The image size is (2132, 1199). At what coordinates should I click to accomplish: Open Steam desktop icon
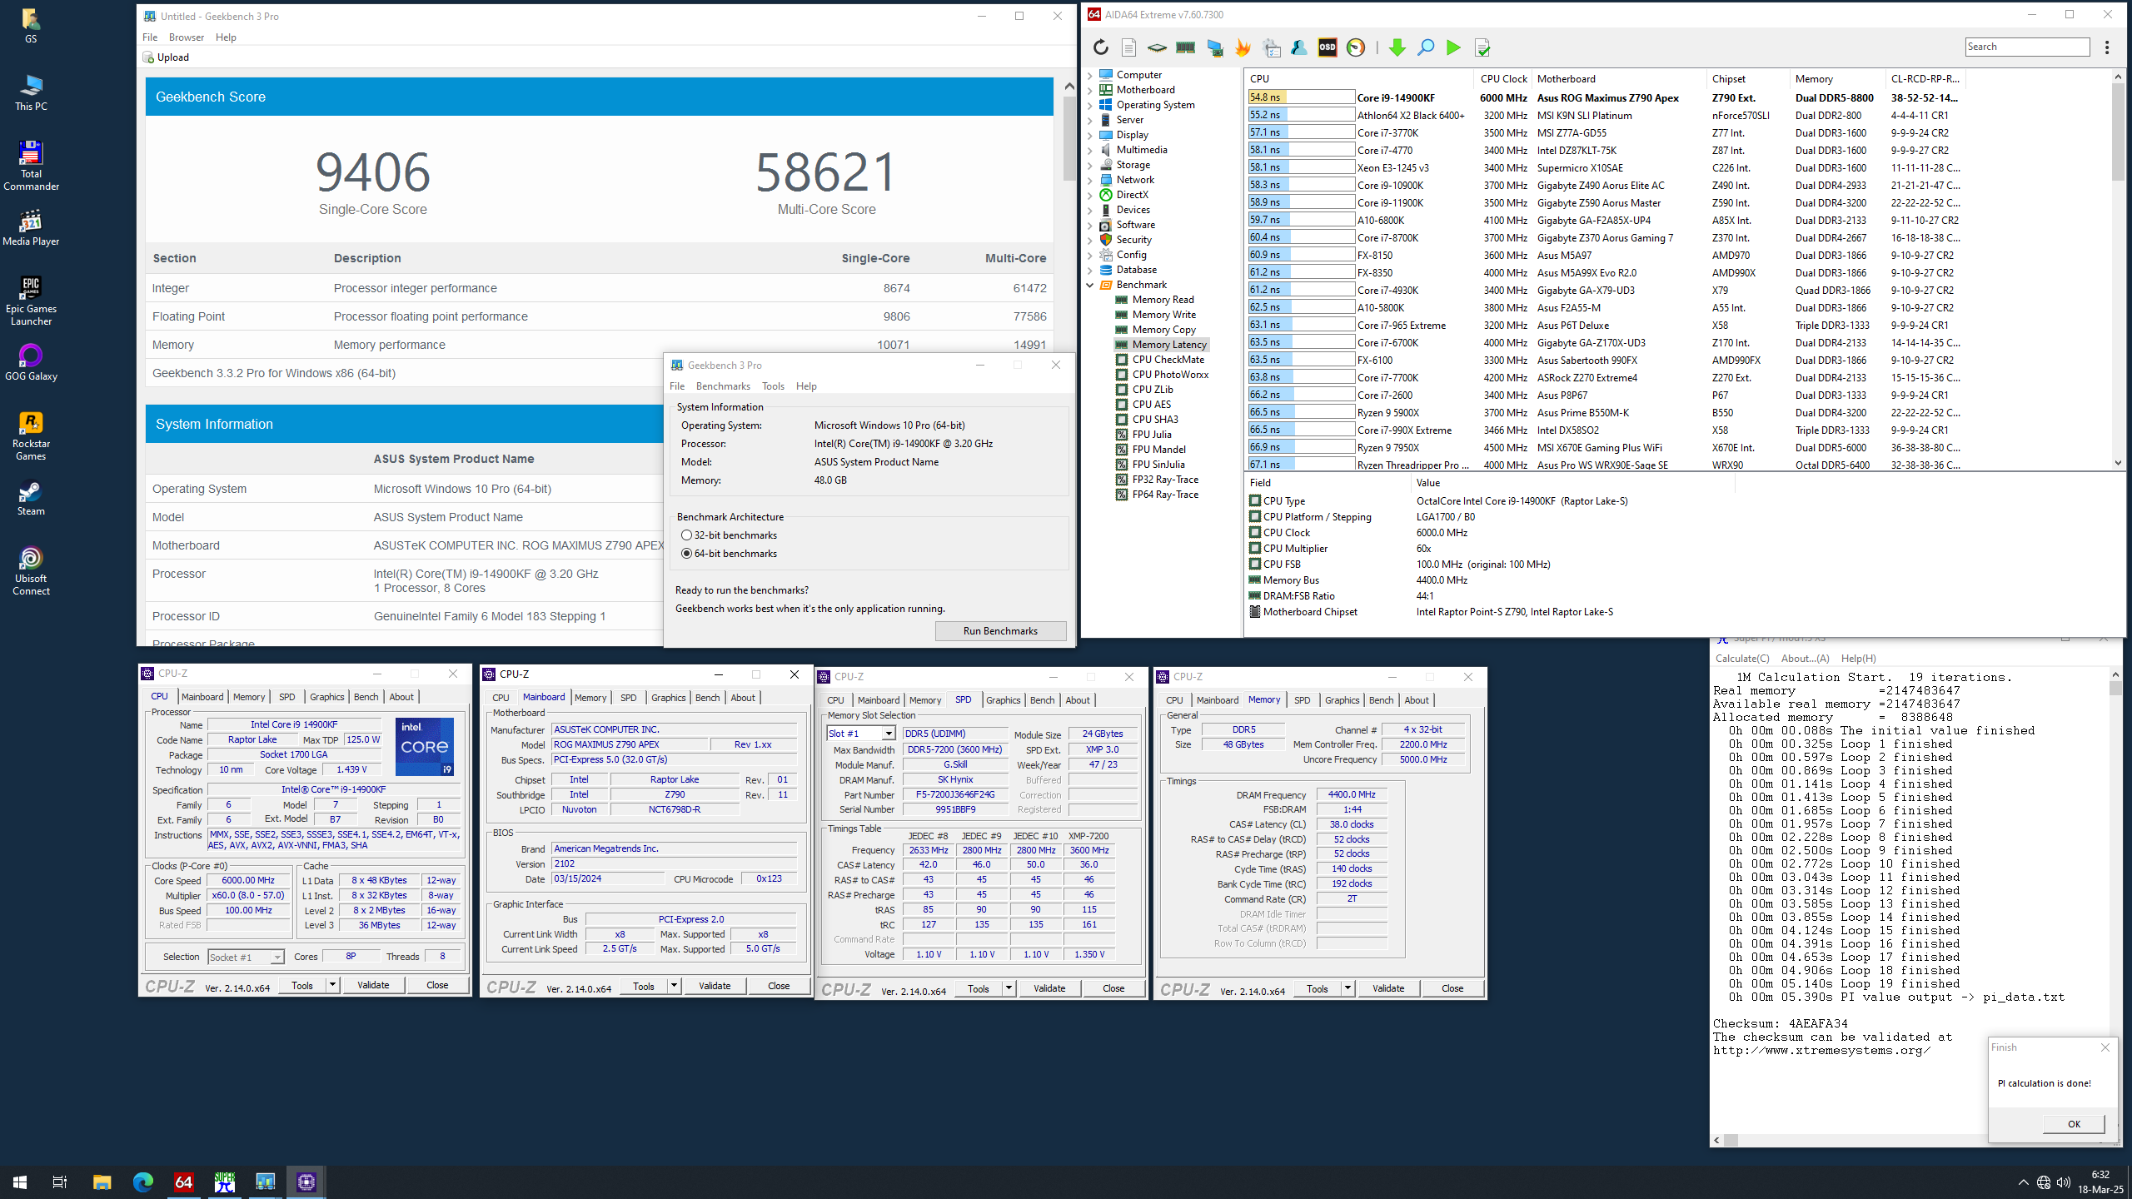pyautogui.click(x=31, y=498)
